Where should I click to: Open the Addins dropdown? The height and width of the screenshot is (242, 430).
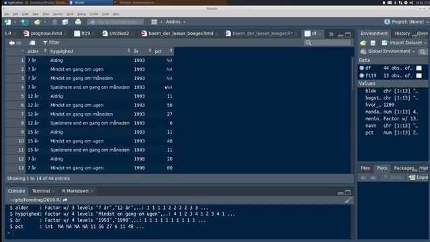point(175,22)
